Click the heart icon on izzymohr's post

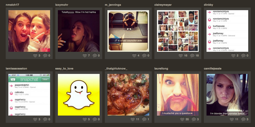coord(85,55)
